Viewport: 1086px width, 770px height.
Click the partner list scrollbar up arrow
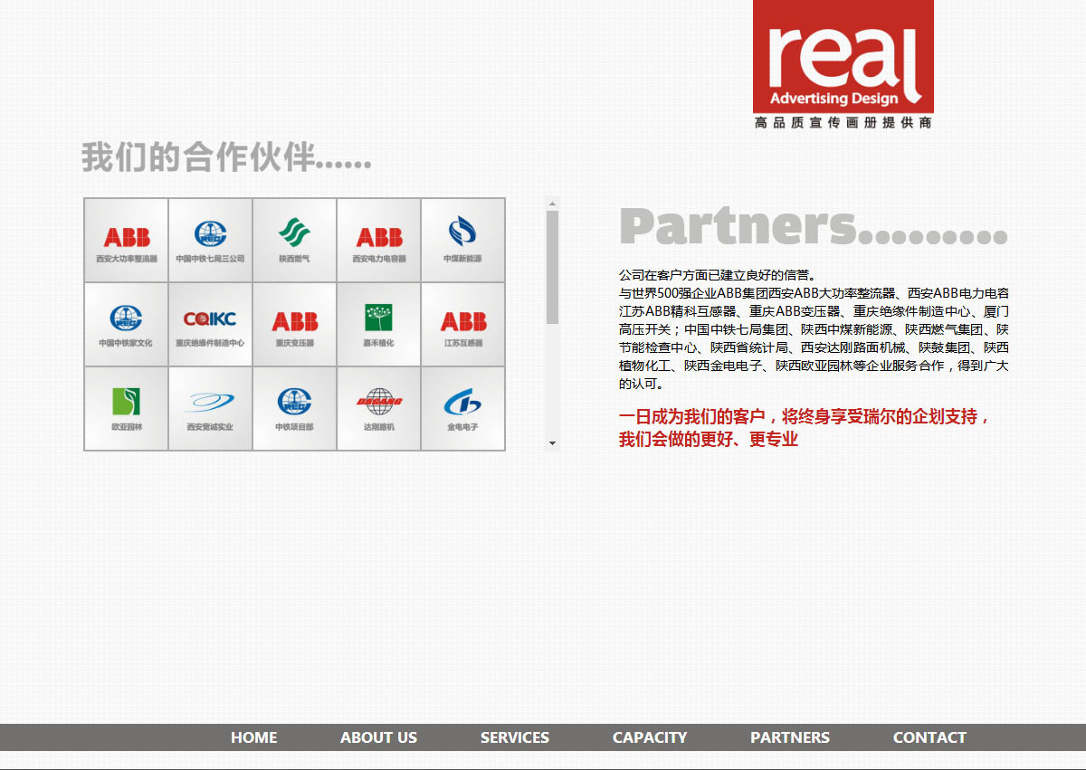click(553, 204)
